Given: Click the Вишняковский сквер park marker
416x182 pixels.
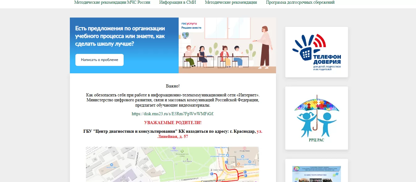Looking at the screenshot, I should coord(182,152).
